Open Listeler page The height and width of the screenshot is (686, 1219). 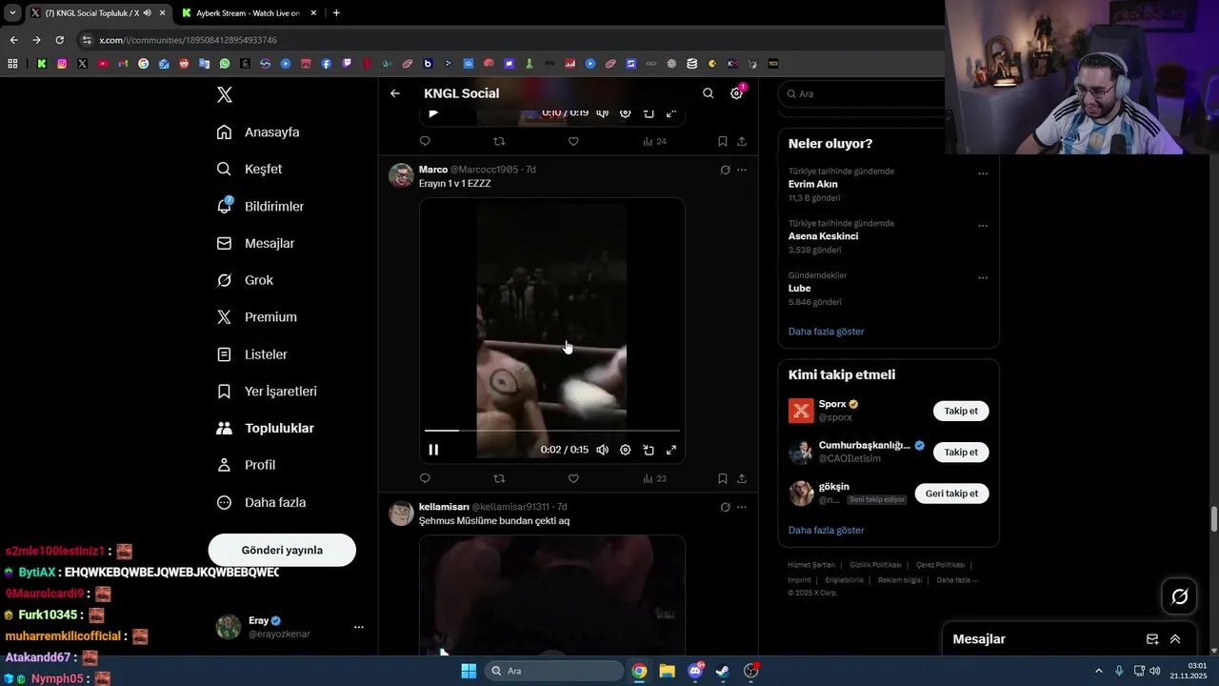[x=251, y=354]
